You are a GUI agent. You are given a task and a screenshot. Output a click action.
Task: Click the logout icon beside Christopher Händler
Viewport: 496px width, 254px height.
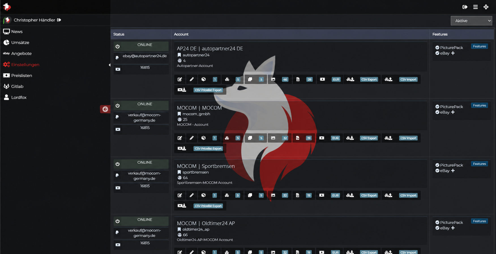59,20
